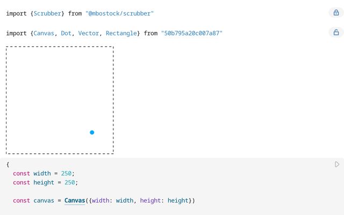Click the opening brace of the code cell
Viewport: 344px width, 215px height.
click(8, 164)
